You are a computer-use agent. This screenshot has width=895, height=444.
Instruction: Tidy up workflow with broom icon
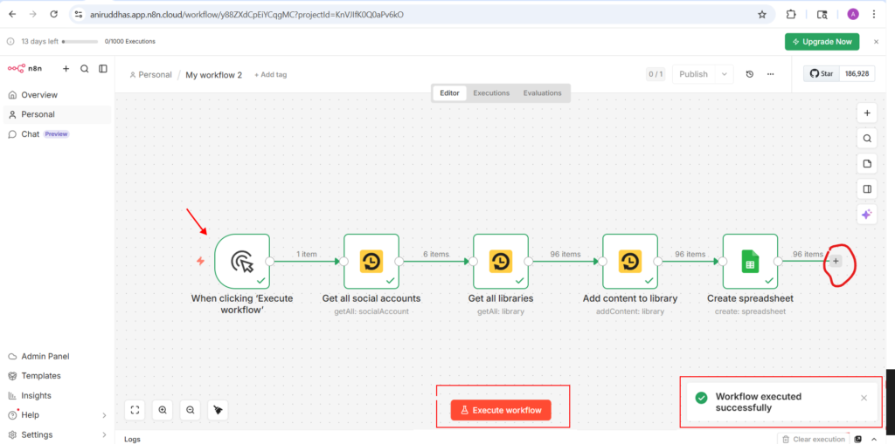point(218,410)
